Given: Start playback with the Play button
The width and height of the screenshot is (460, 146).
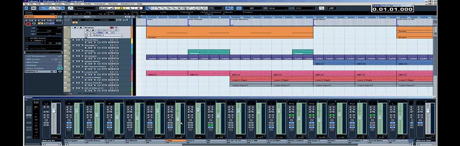Looking at the screenshot, I should (x=130, y=8).
